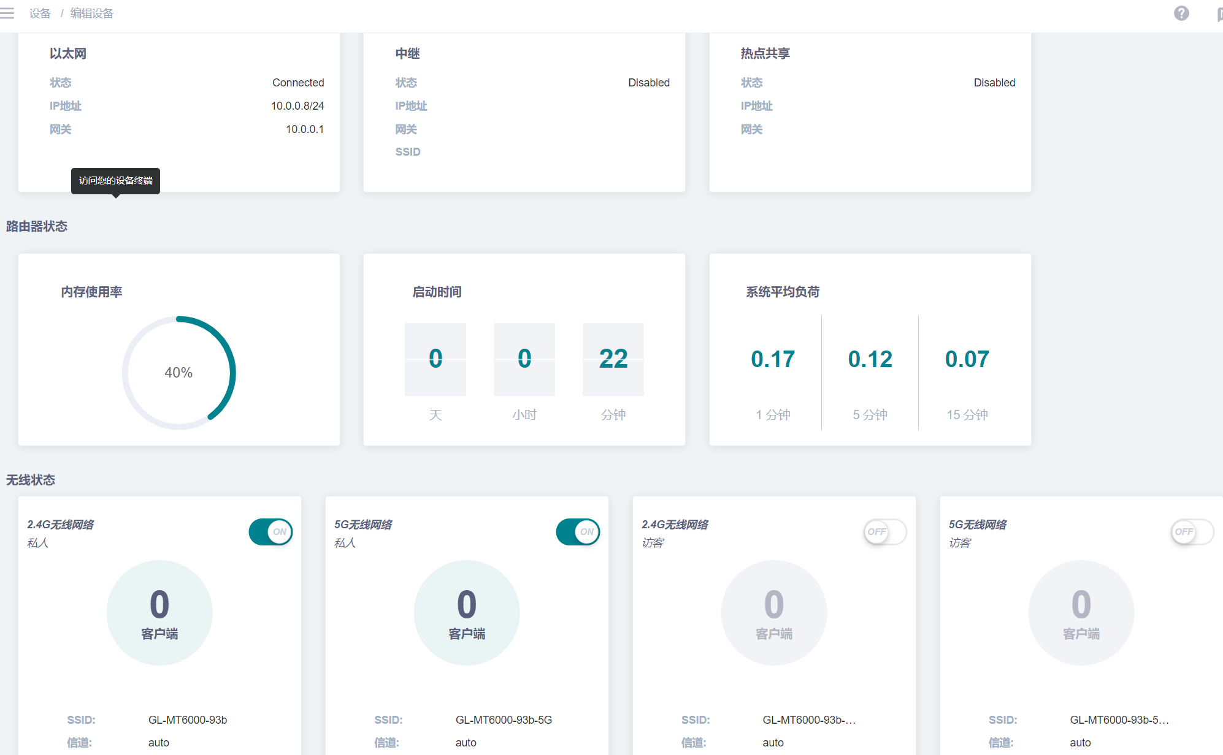Turn off the 5G private wireless toggle
This screenshot has height=755, width=1223.
coord(578,531)
